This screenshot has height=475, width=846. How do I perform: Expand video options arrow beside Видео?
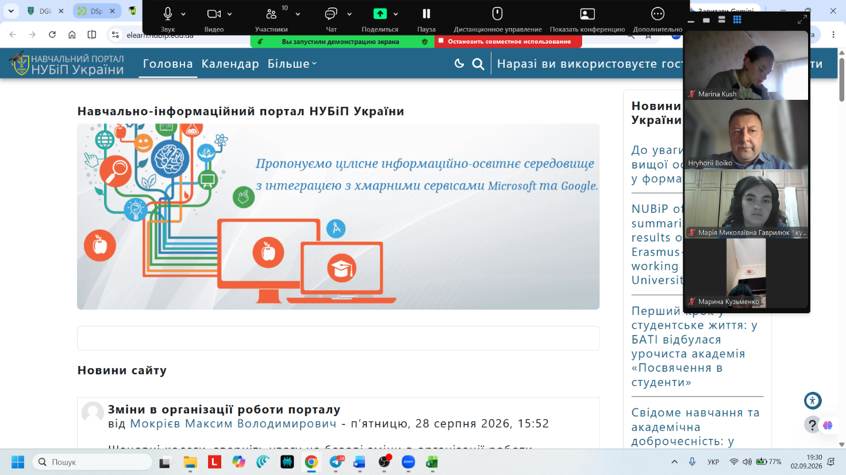point(229,14)
